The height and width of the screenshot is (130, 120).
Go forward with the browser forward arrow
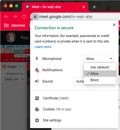[x=15, y=17]
